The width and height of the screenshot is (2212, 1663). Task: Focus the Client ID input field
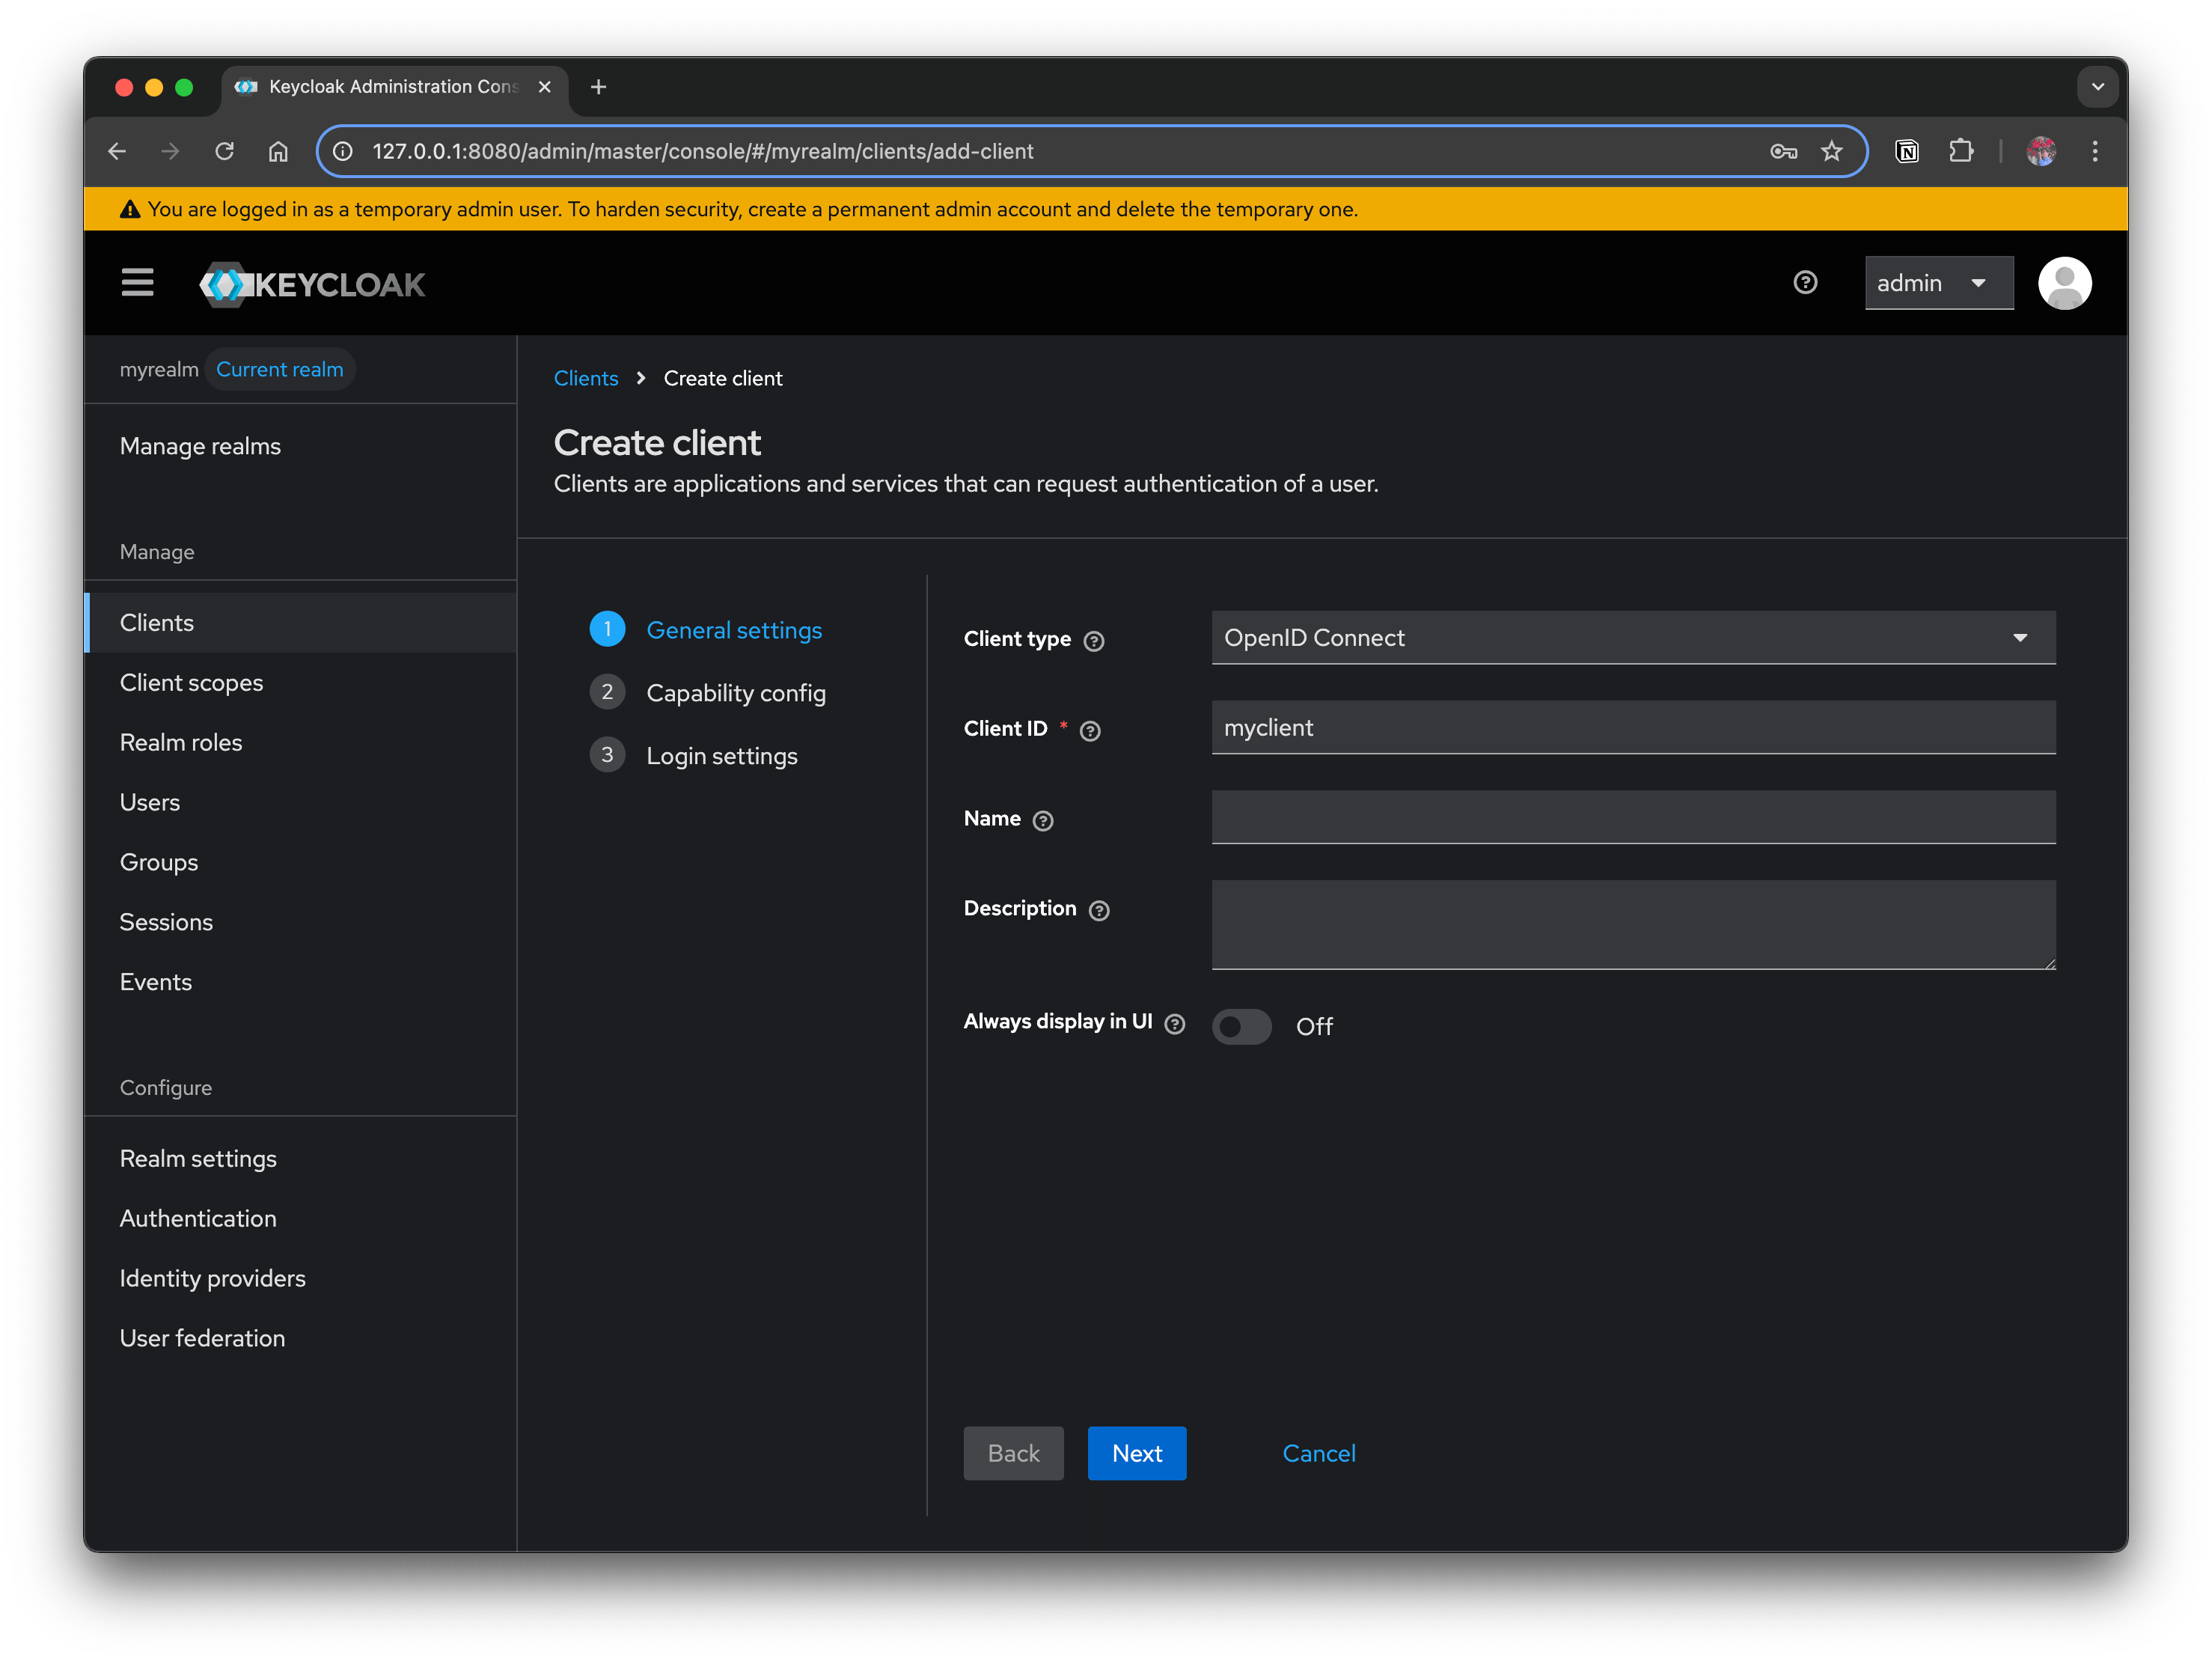[1633, 728]
